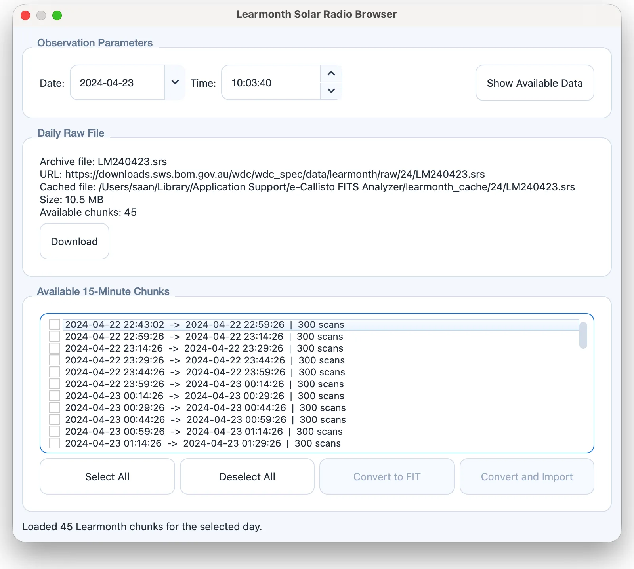Tick the 23:44:26 to 23:59:26 chunk checkbox
This screenshot has width=634, height=569.
tap(55, 372)
